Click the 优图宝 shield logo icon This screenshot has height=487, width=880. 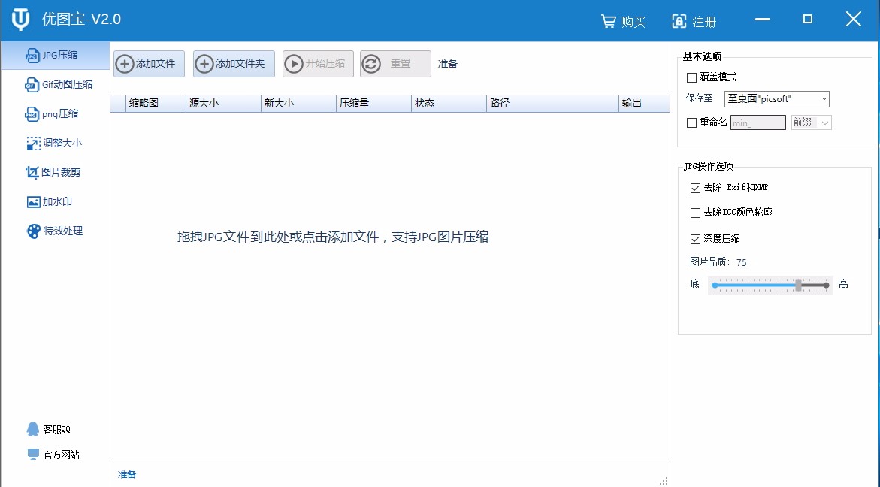click(21, 19)
